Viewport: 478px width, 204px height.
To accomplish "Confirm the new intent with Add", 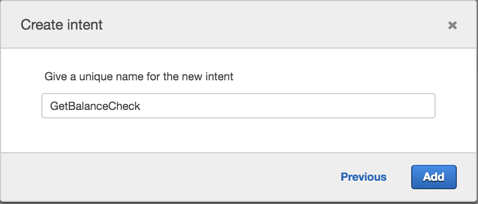I will pos(434,177).
